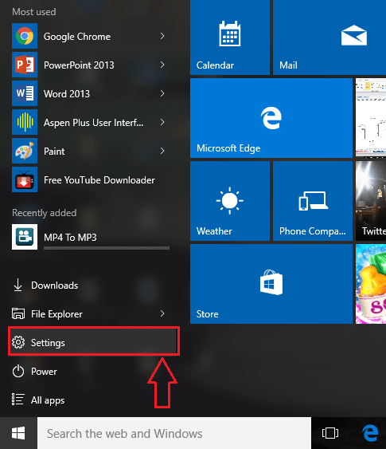Open the Weather tile
Image resolution: width=386 pixels, height=449 pixels.
pos(230,201)
